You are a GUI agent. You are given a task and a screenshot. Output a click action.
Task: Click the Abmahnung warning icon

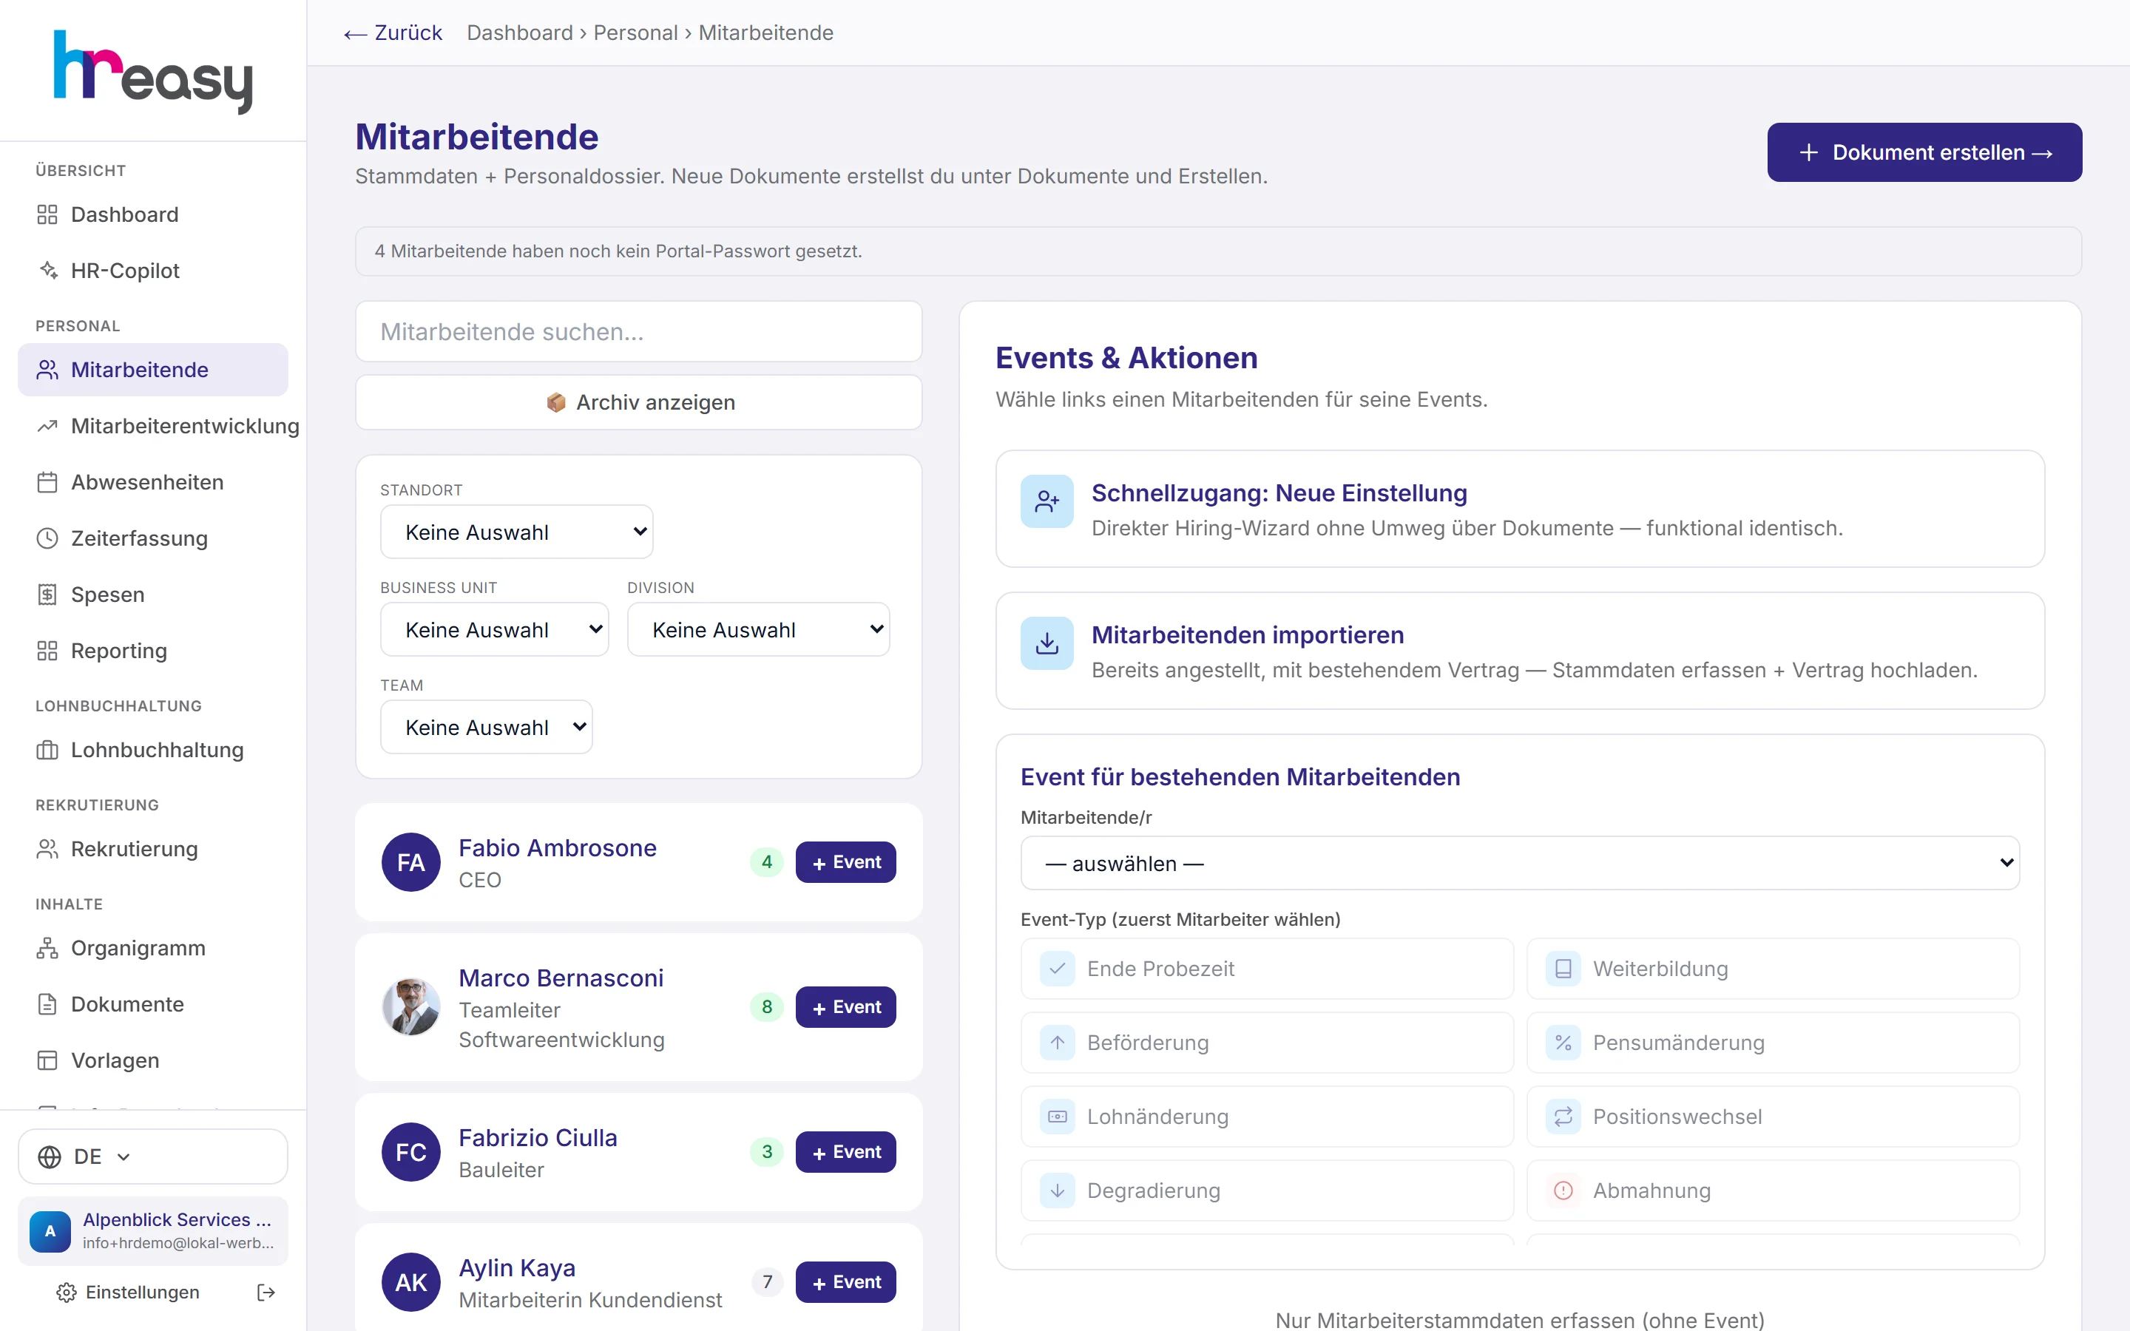(x=1563, y=1191)
